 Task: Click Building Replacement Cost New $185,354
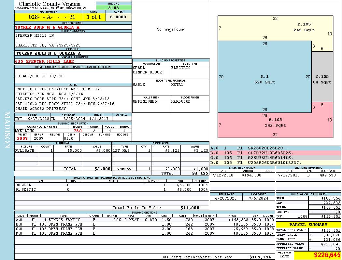260,257
